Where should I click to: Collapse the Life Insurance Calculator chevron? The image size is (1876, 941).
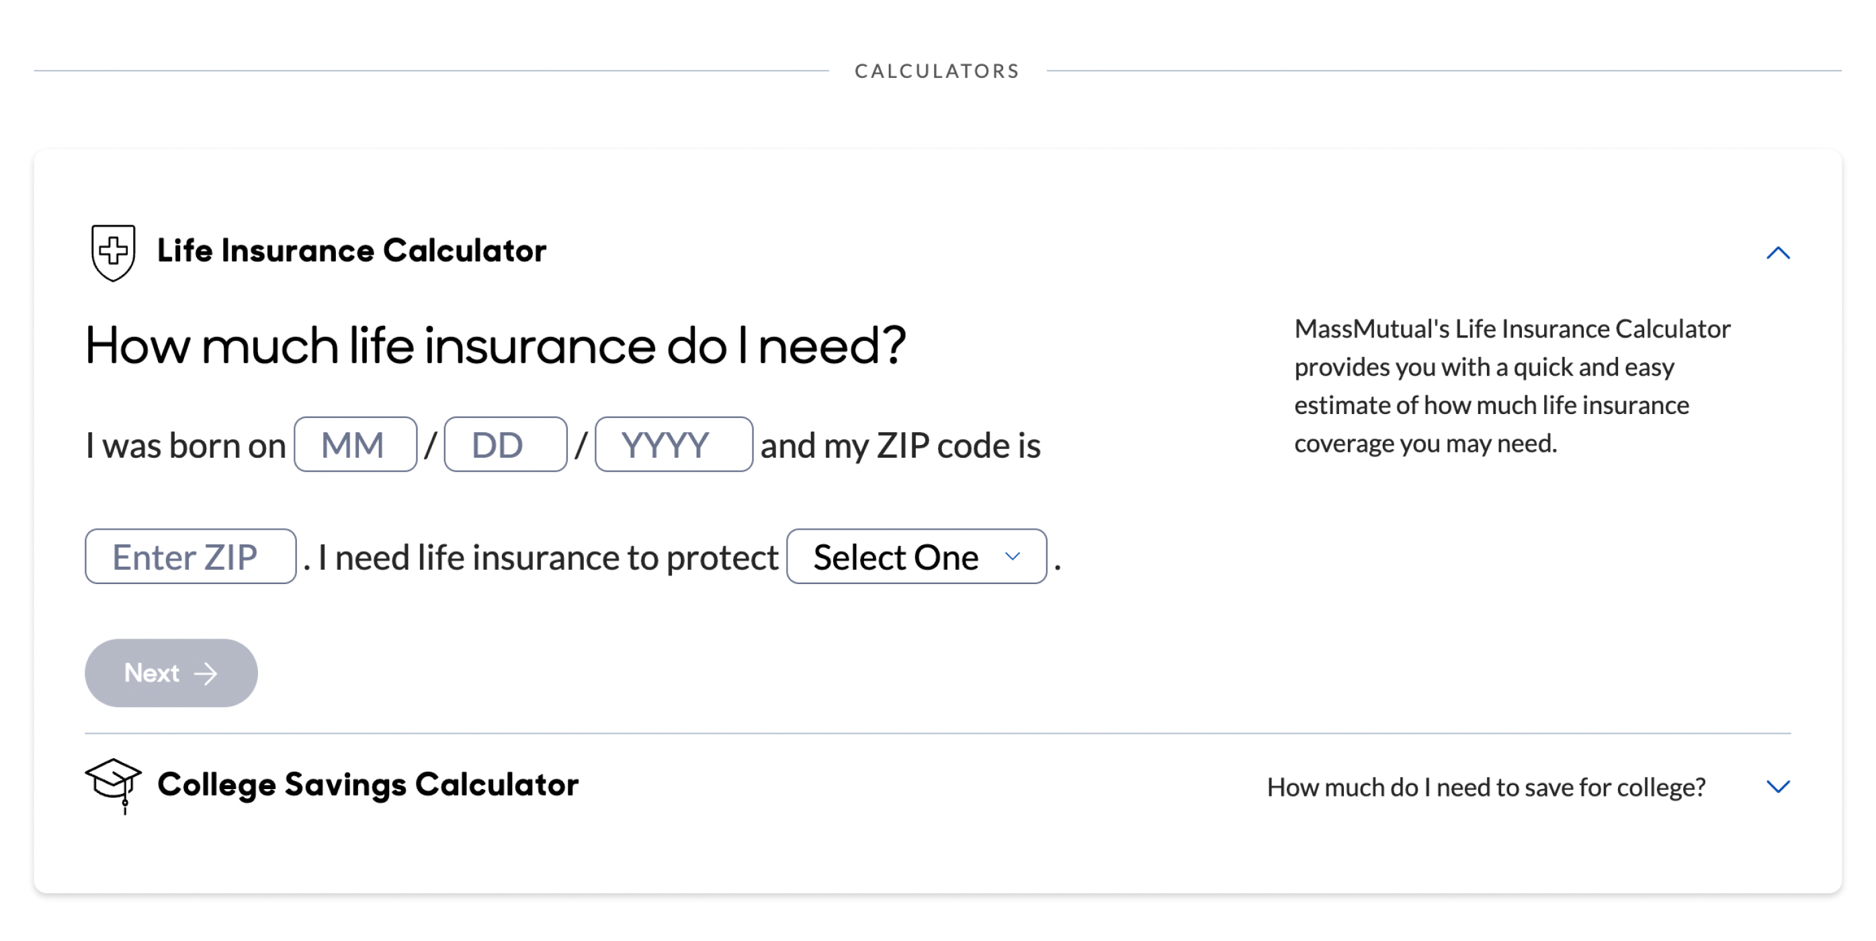tap(1778, 253)
